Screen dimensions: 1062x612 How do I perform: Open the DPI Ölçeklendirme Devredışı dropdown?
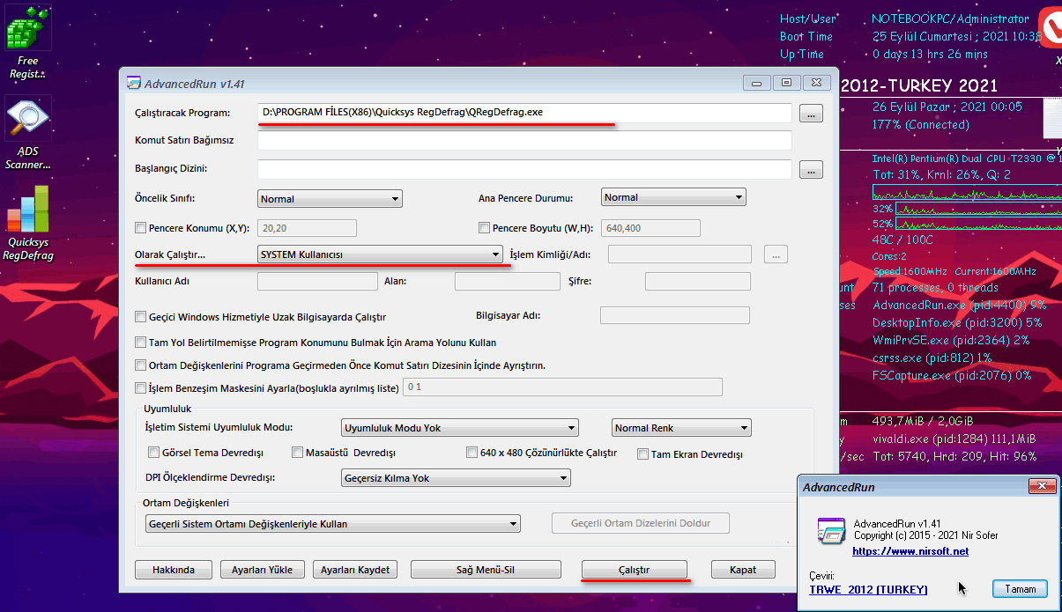point(457,478)
